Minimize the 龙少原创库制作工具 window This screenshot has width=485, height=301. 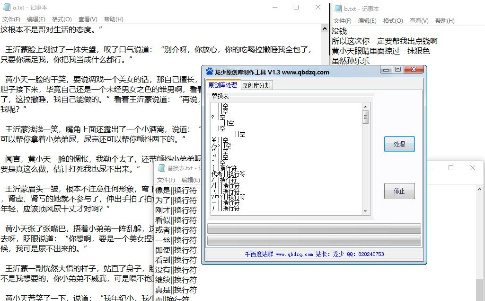click(x=387, y=70)
